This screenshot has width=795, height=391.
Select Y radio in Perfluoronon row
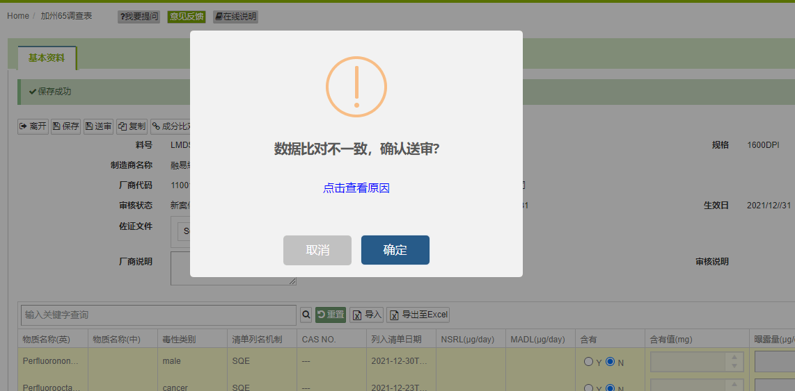589,362
